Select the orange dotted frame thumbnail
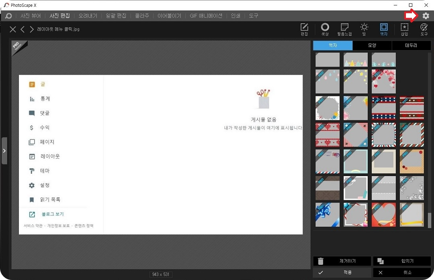 coord(412,161)
